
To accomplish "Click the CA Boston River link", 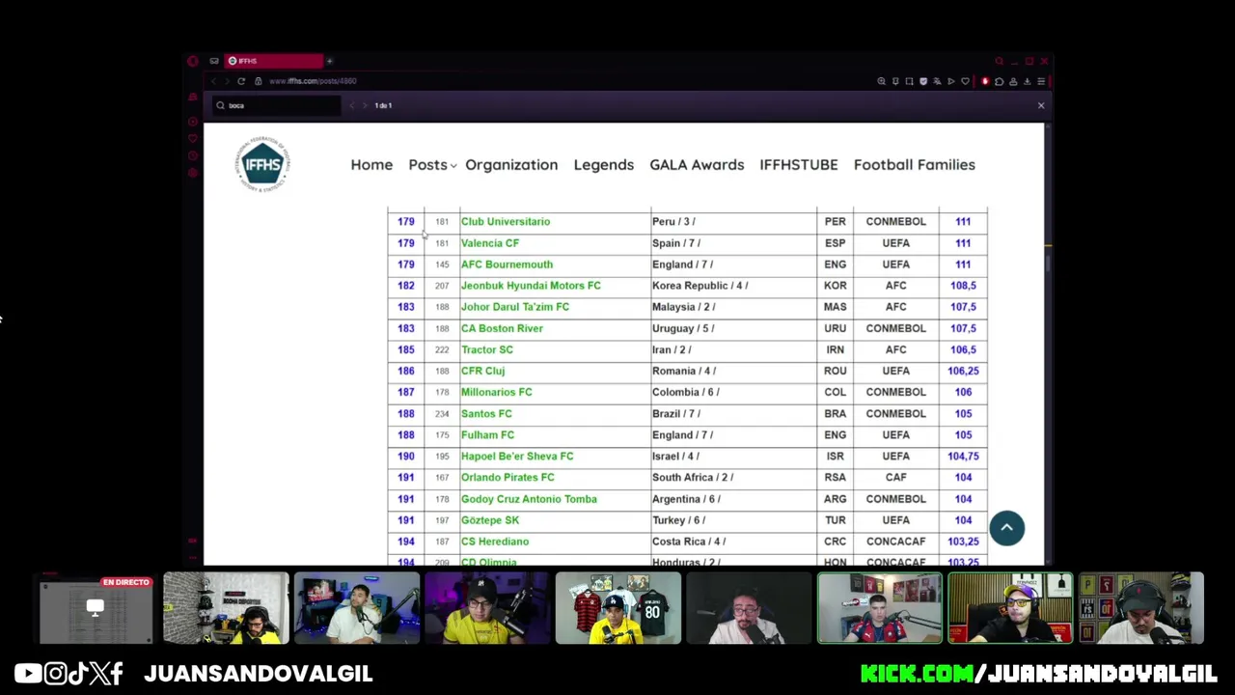I will coord(502,328).
